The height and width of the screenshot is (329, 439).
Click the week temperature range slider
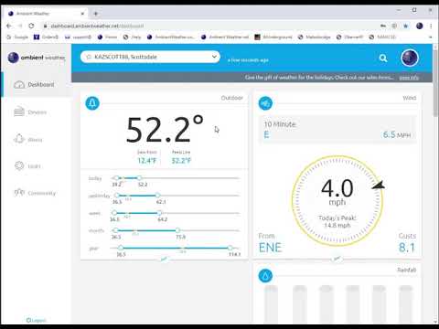tap(176, 213)
